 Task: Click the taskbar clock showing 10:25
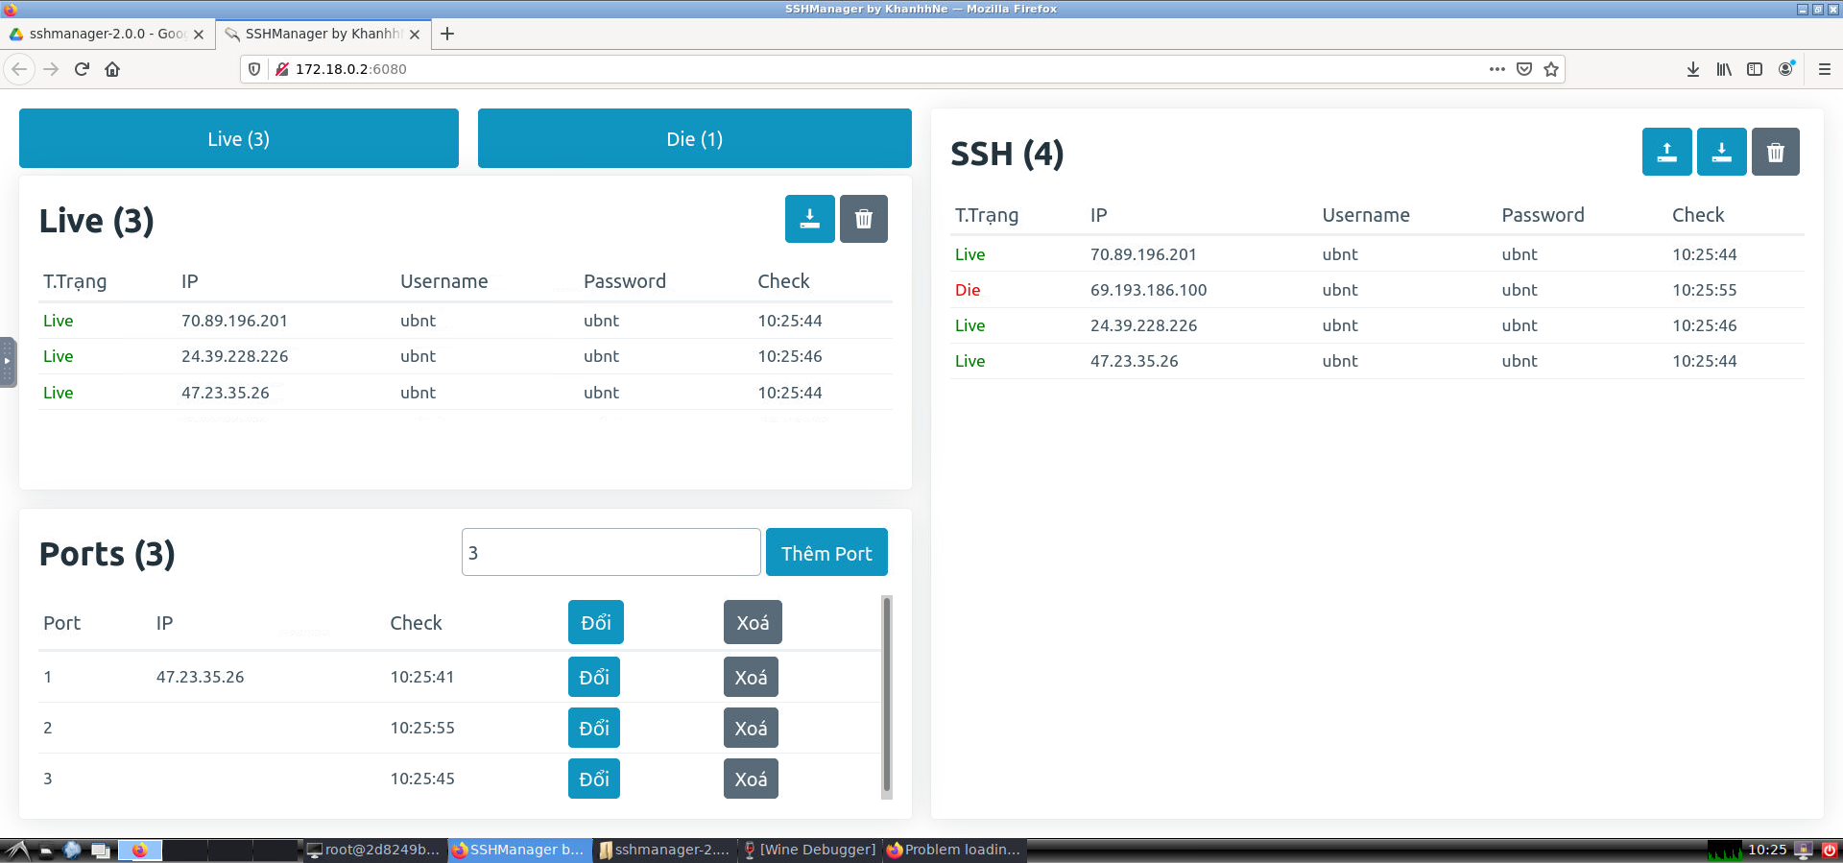(1767, 850)
